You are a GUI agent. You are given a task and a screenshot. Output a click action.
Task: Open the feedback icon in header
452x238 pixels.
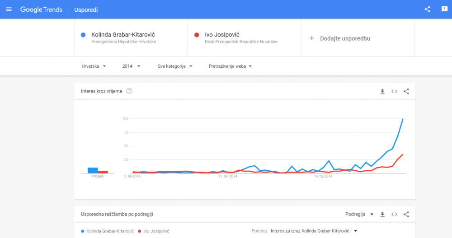tap(444, 9)
